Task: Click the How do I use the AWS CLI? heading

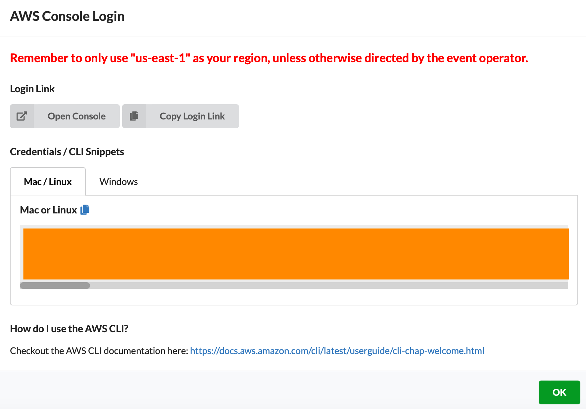Action: pyautogui.click(x=69, y=329)
